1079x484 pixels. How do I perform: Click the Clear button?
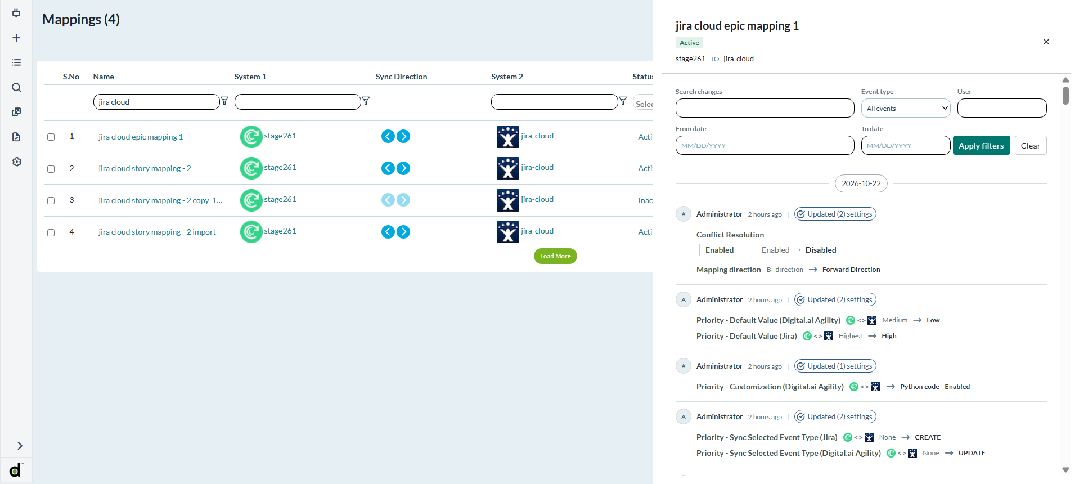point(1031,145)
